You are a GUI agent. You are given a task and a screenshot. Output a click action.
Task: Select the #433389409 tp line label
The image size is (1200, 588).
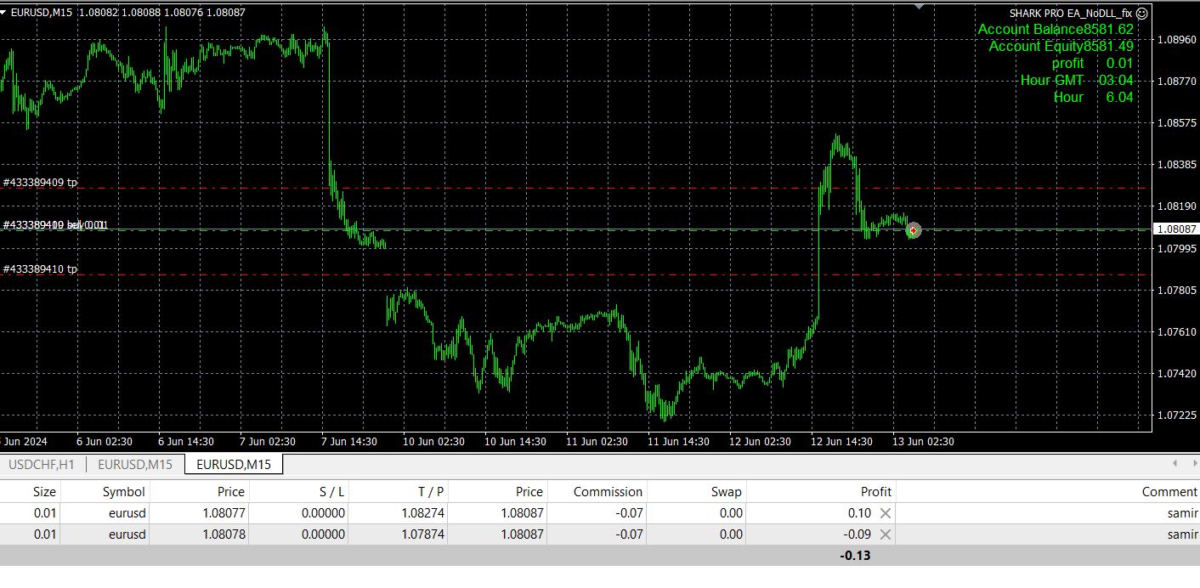[40, 182]
